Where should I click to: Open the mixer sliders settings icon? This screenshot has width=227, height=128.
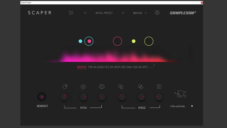[71, 13]
